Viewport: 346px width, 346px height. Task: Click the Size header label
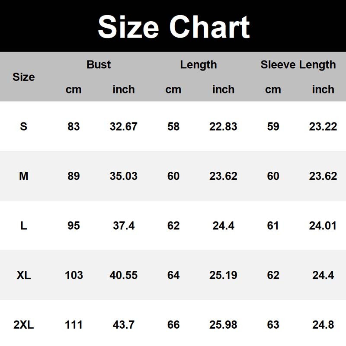coord(23,77)
